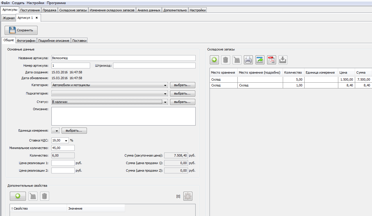Switch to the Фотографии tab
Image resolution: width=372 pixels, height=216 pixels.
[x=26, y=41]
